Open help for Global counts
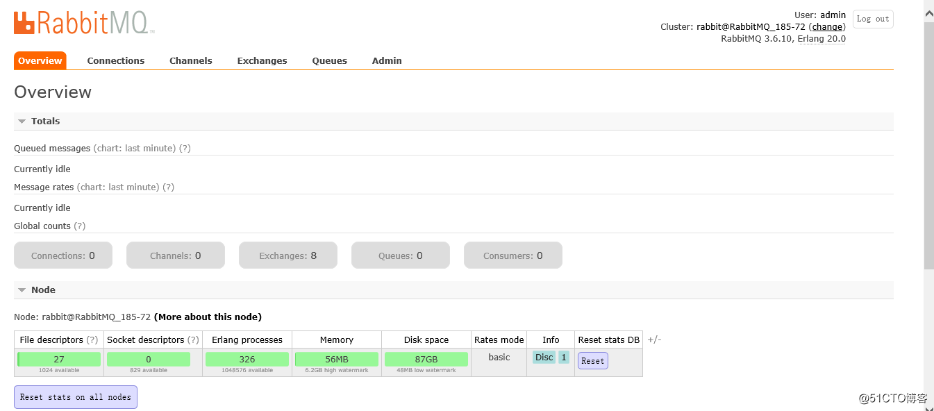This screenshot has height=411, width=934. tap(80, 226)
